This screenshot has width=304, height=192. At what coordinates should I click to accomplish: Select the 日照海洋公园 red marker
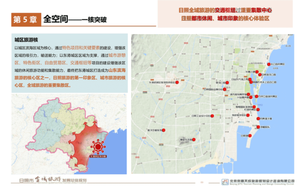coord(260,75)
